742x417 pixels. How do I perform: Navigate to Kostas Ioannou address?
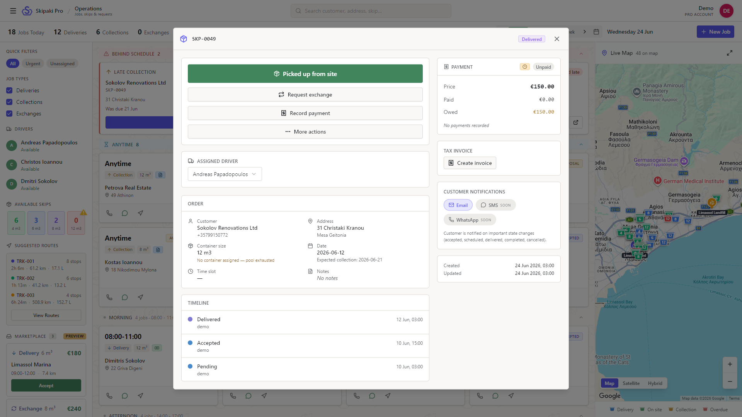click(140, 297)
